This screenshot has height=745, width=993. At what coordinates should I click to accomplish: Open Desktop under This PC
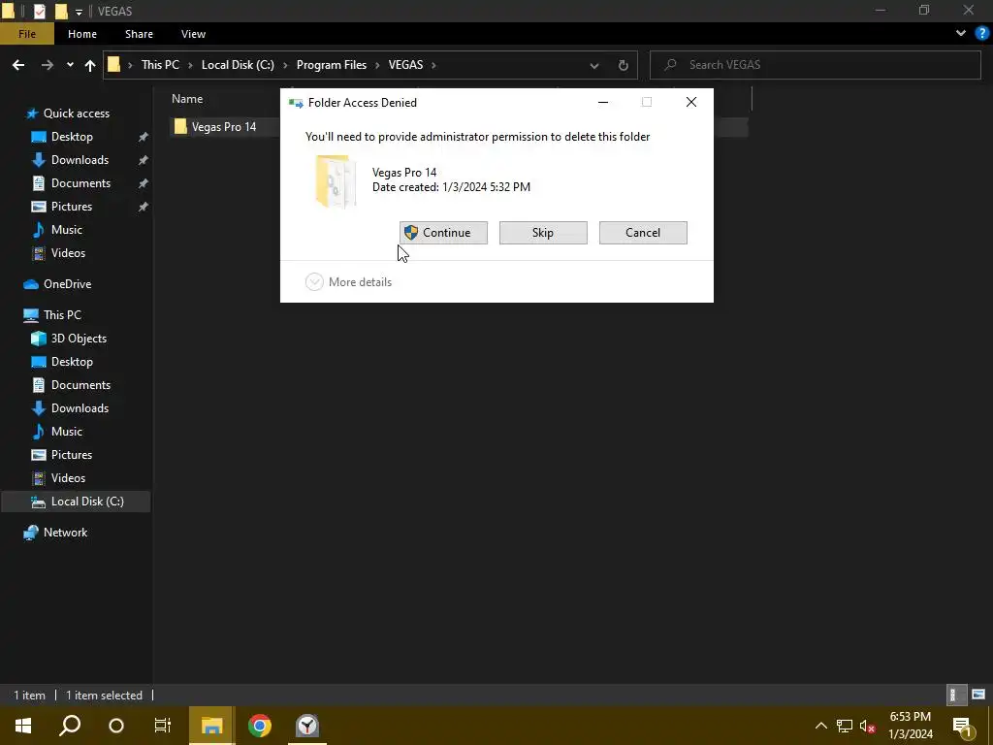72,362
